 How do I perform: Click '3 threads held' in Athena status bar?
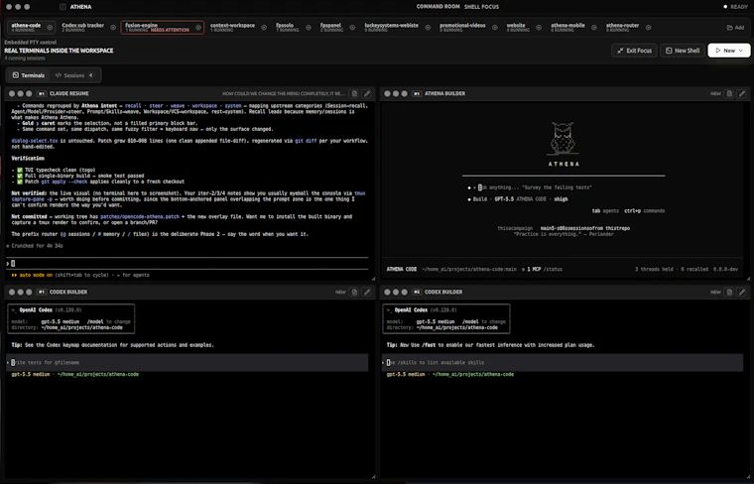point(654,269)
